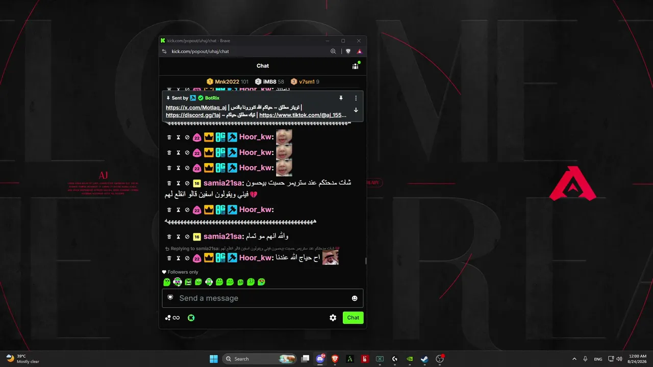Show hidden system tray icons
This screenshot has height=367, width=653.
pos(574,359)
